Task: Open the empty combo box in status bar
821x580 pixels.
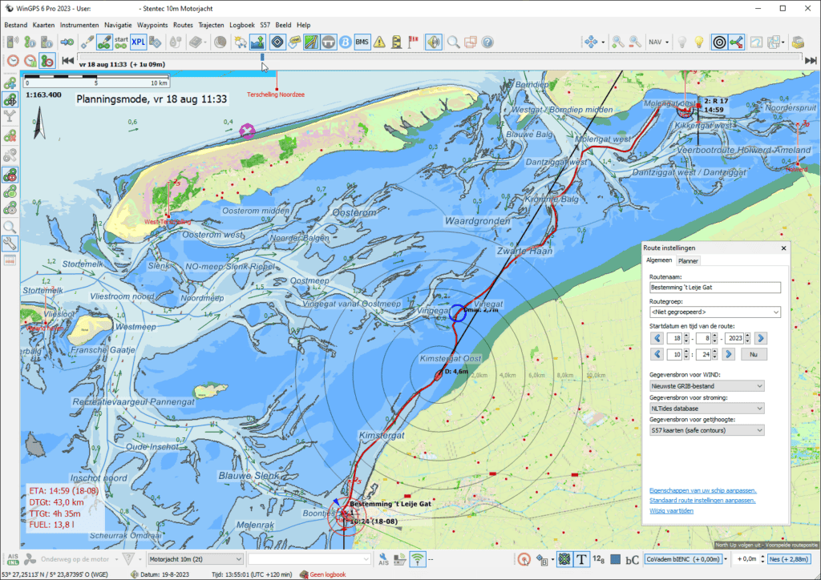Action: click(309, 559)
